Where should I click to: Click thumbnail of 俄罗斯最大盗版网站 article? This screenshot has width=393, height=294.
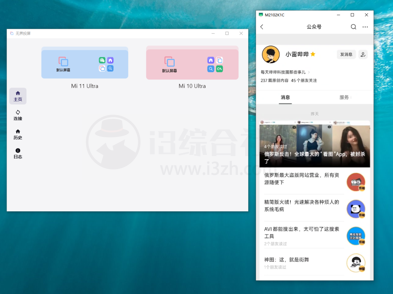tap(356, 182)
